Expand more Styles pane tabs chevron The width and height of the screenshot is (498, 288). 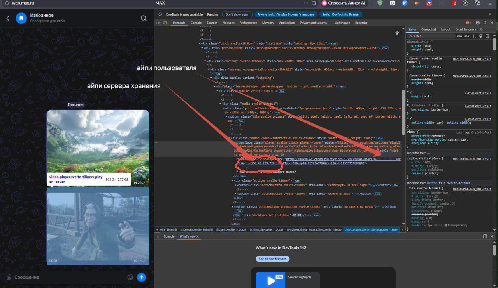[481, 29]
